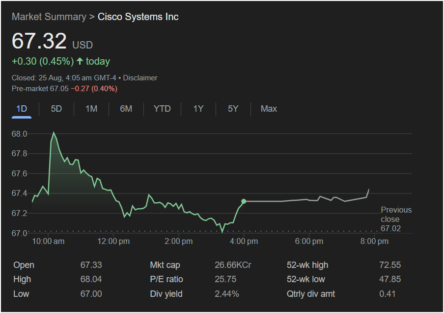Image resolution: width=444 pixels, height=313 pixels.
Task: Click the Market Summary breadcrumb link
Action: [49, 17]
